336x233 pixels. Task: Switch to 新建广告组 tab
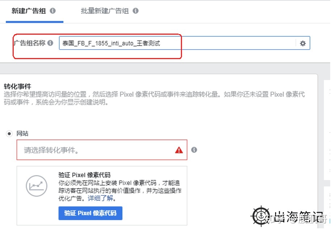29,11
